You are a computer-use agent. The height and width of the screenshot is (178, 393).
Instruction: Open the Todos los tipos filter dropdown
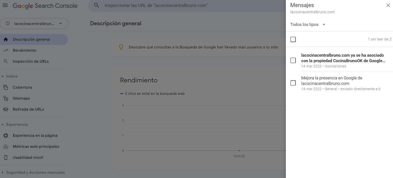click(x=308, y=24)
